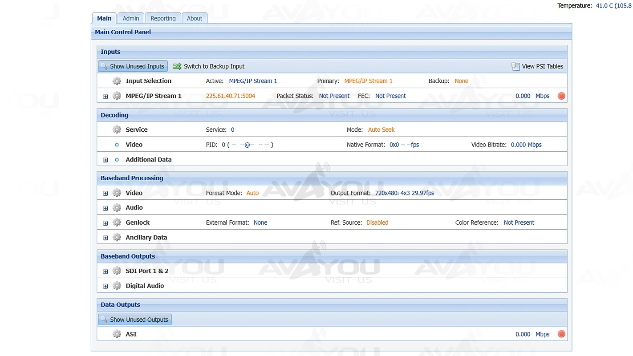Expand Baseband Processing Video details
This screenshot has height=356, width=633.
point(105,194)
